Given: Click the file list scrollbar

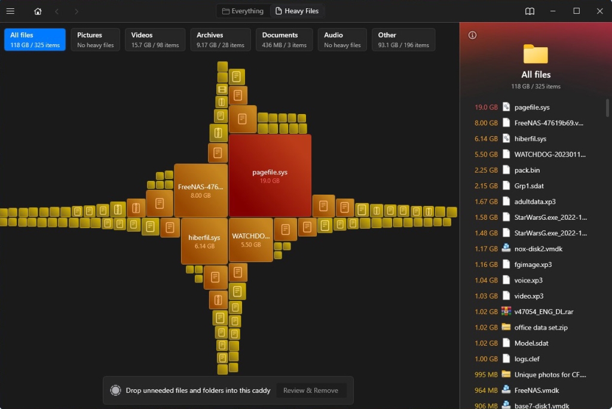Looking at the screenshot, I should point(608,107).
